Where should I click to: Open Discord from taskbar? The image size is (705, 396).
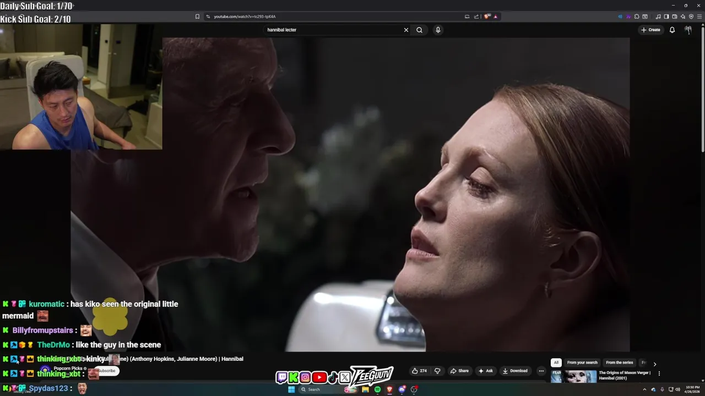coord(402,389)
